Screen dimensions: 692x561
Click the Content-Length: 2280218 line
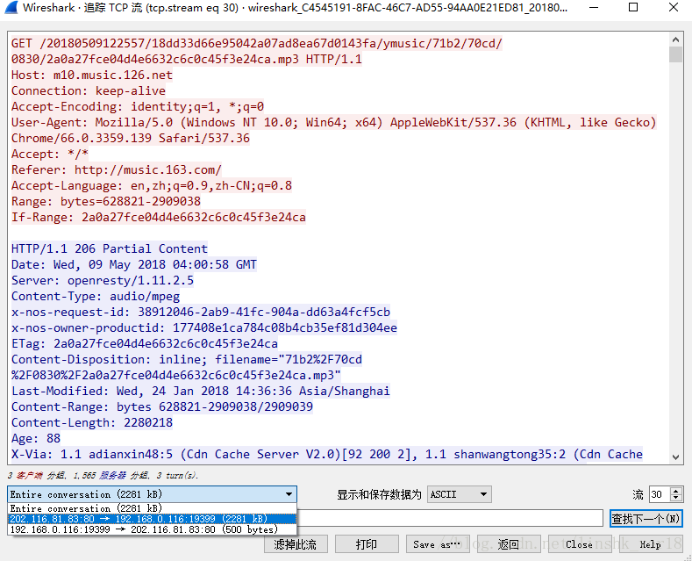[x=92, y=423]
